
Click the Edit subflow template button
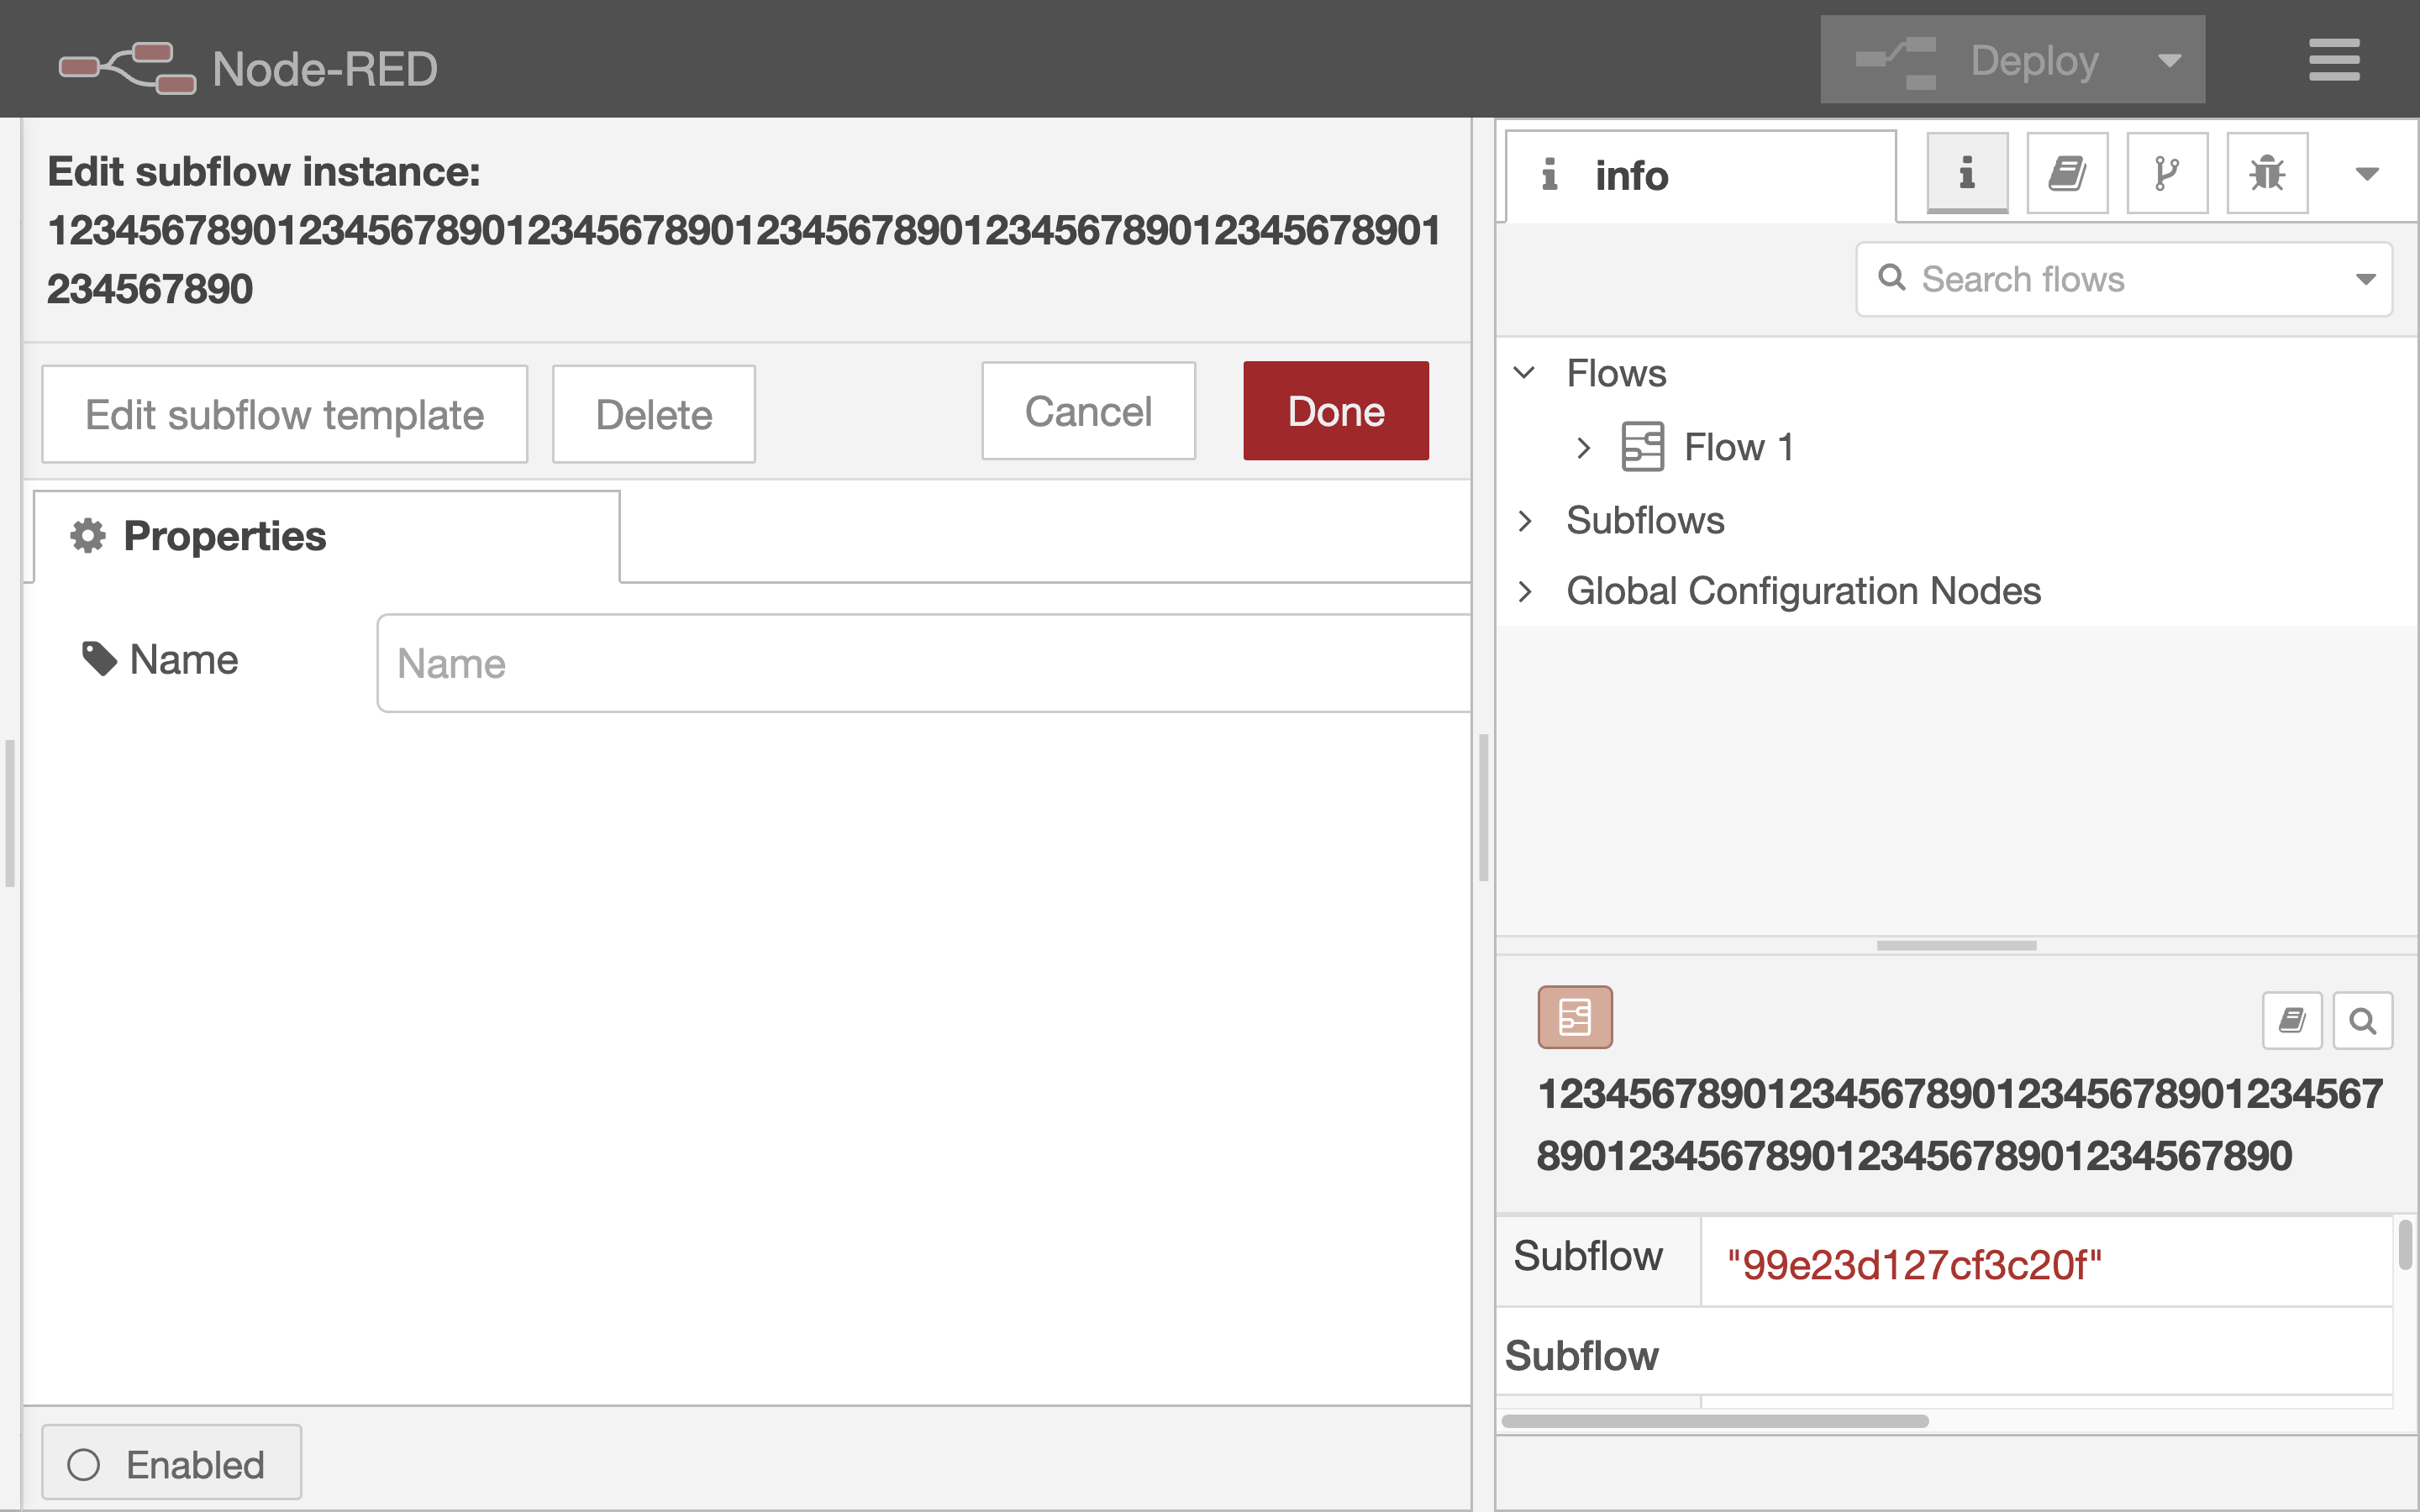[285, 414]
